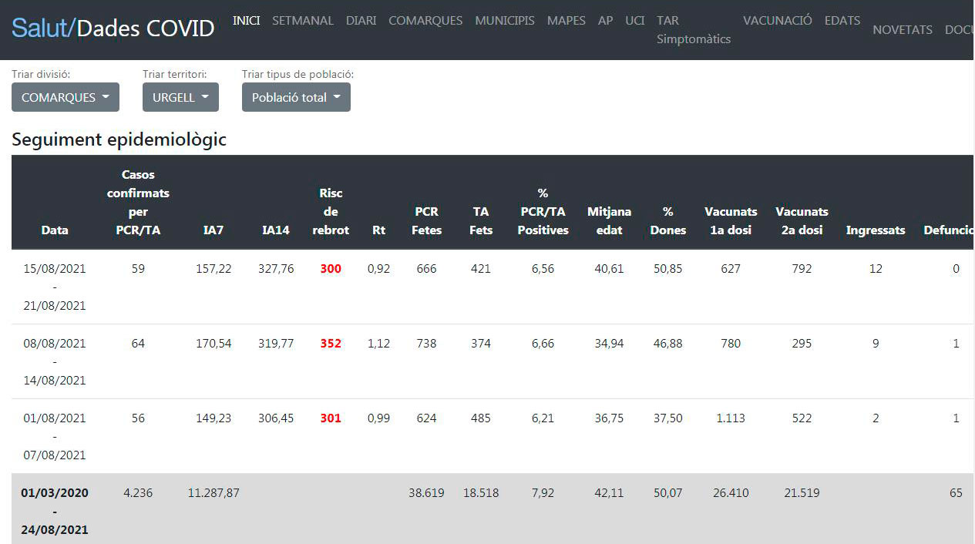Open the UCI navigation link
Viewport: 975px width, 544px height.
pyautogui.click(x=634, y=21)
